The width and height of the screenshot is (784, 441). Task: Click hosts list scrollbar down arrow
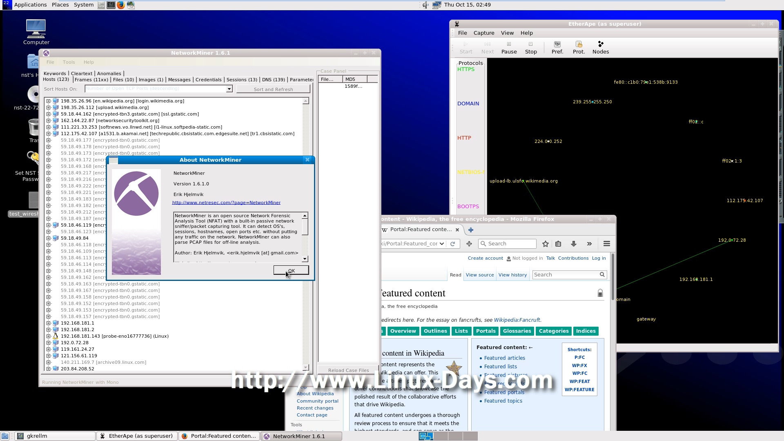(x=305, y=367)
